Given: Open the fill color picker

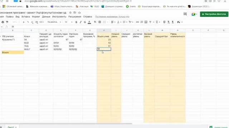Looking at the screenshot, I should click(95, 22).
